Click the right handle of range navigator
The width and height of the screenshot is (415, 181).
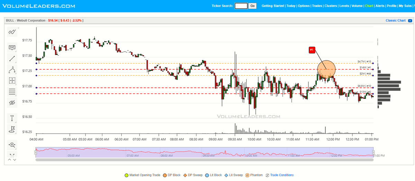click(373, 152)
